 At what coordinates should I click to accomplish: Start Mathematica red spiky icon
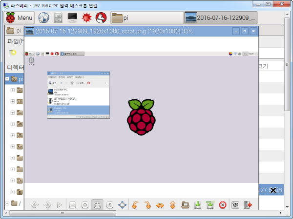(x=87, y=18)
